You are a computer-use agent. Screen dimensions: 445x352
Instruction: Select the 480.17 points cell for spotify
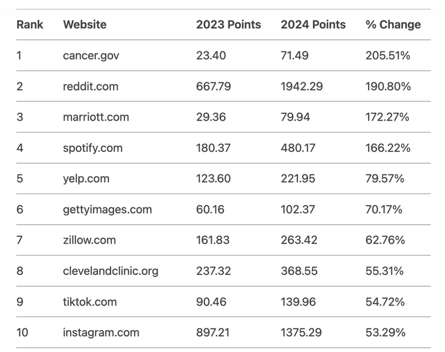298,147
